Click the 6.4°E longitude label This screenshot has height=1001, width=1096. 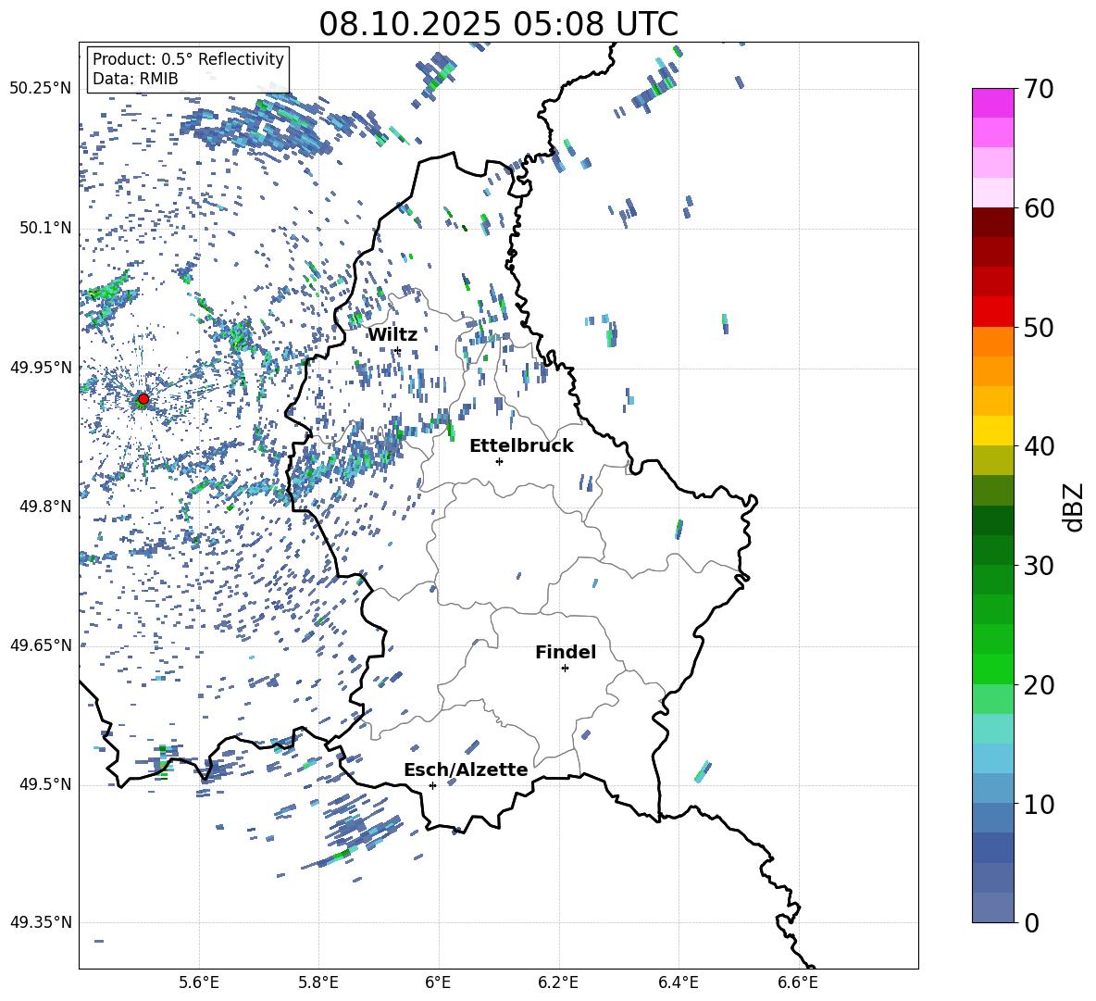point(678,982)
